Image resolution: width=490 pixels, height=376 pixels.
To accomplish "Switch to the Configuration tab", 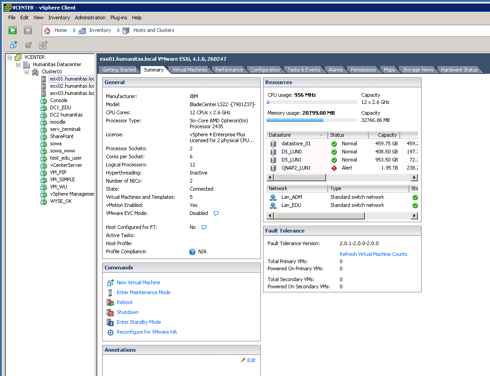I will (265, 70).
